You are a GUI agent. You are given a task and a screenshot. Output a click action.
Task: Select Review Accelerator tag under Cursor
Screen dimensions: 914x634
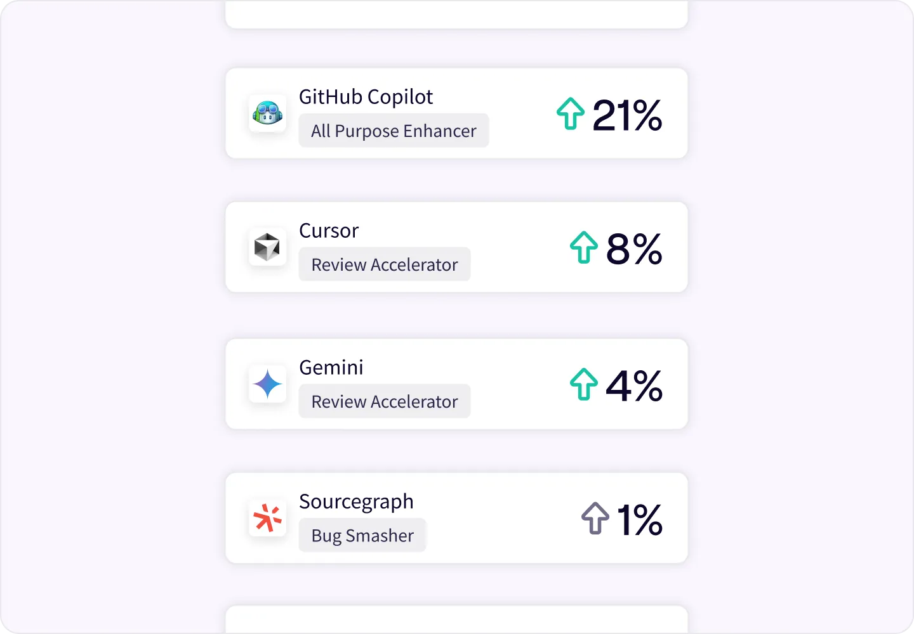pos(385,264)
